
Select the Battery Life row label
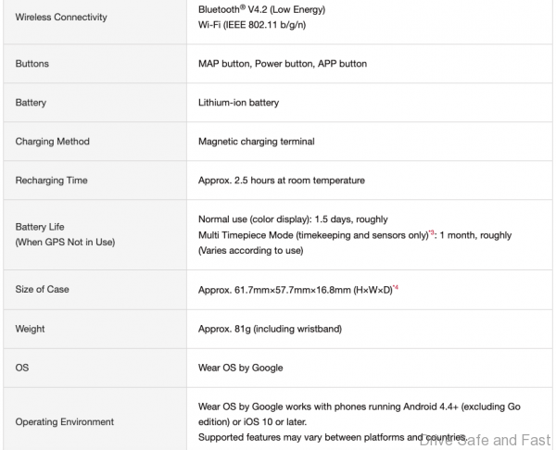42,227
